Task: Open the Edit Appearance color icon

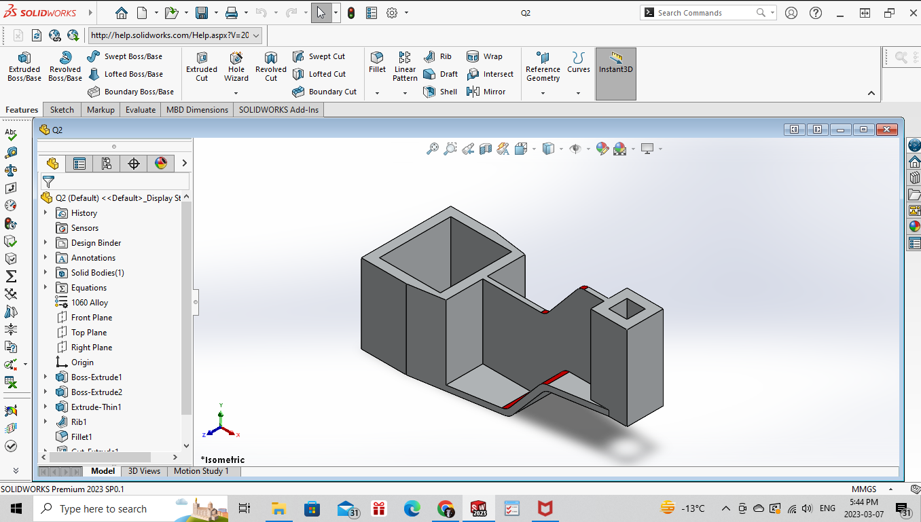Action: [x=602, y=149]
